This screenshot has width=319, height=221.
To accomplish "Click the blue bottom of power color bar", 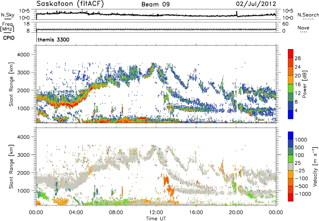I will 291,115.
